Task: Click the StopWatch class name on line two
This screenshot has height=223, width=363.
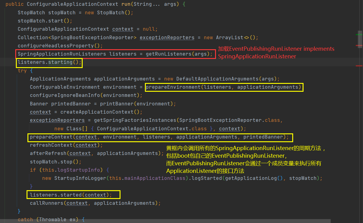Action: click(31, 12)
